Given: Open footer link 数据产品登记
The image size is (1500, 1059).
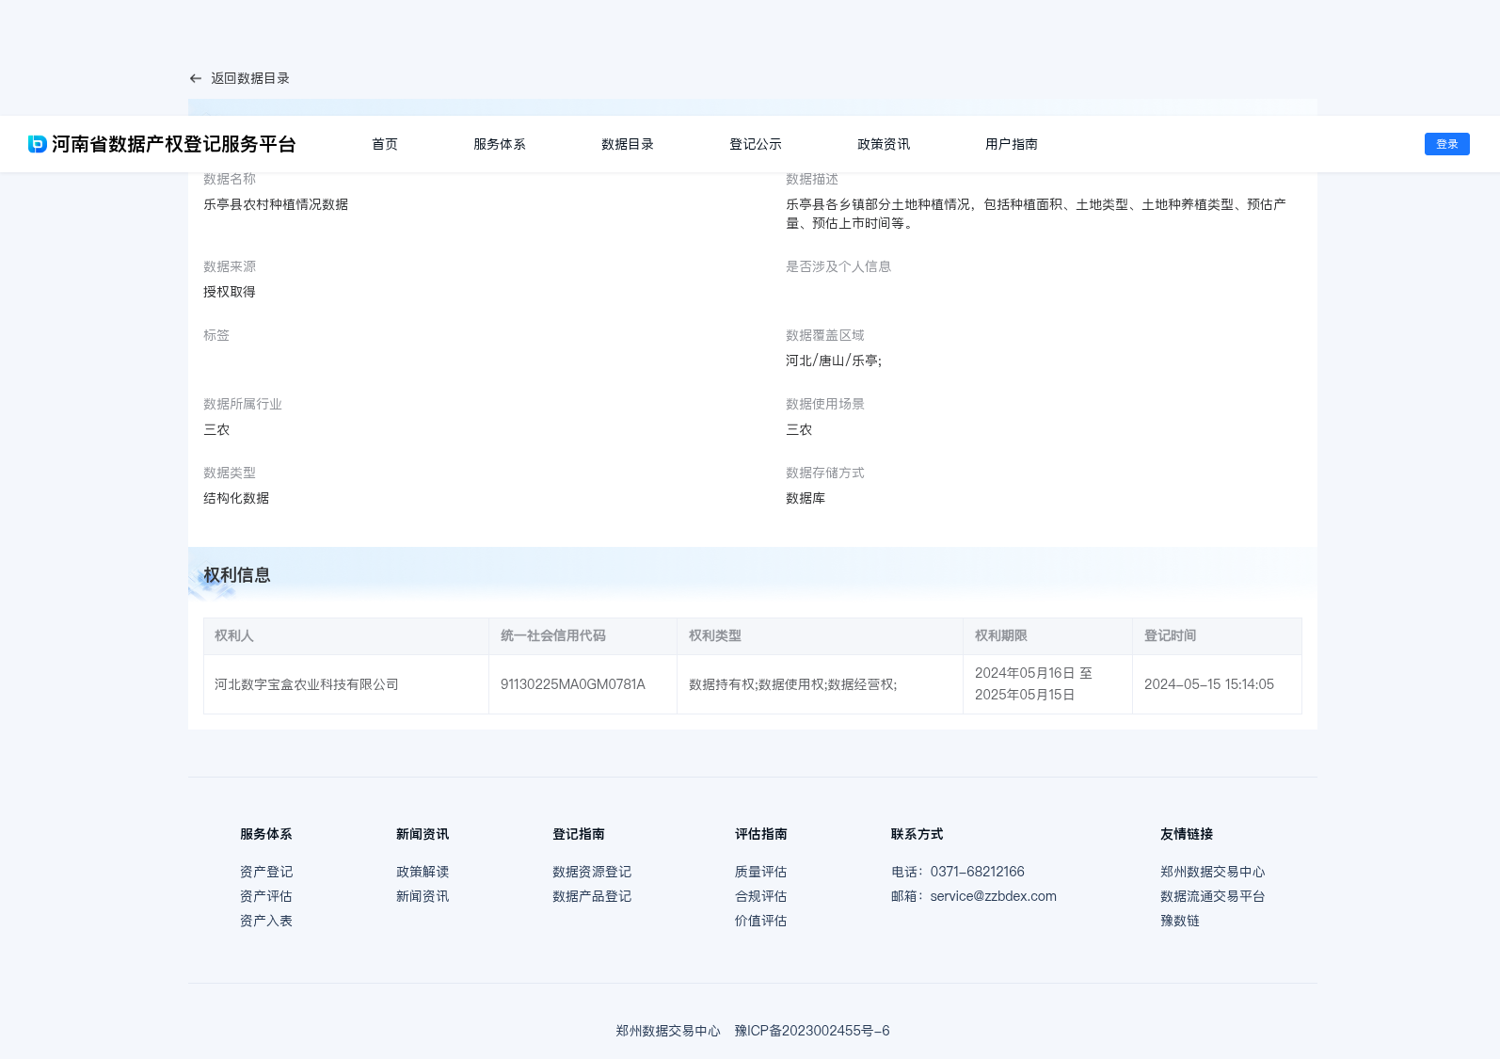Looking at the screenshot, I should pos(592,896).
